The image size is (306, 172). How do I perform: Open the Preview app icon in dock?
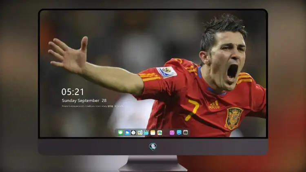(x=140, y=132)
